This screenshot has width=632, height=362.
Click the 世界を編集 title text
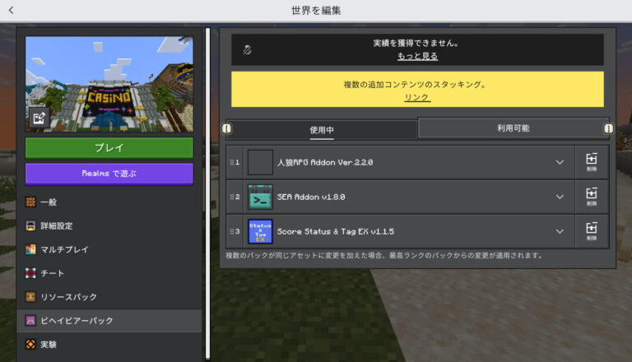coord(316,11)
